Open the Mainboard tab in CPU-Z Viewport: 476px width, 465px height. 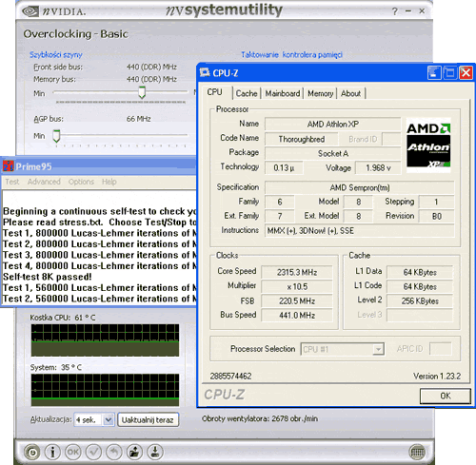coord(283,93)
